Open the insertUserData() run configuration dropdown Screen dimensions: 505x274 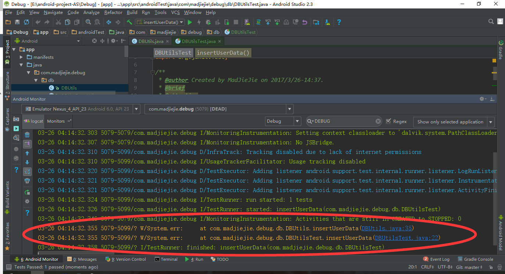coord(160,22)
